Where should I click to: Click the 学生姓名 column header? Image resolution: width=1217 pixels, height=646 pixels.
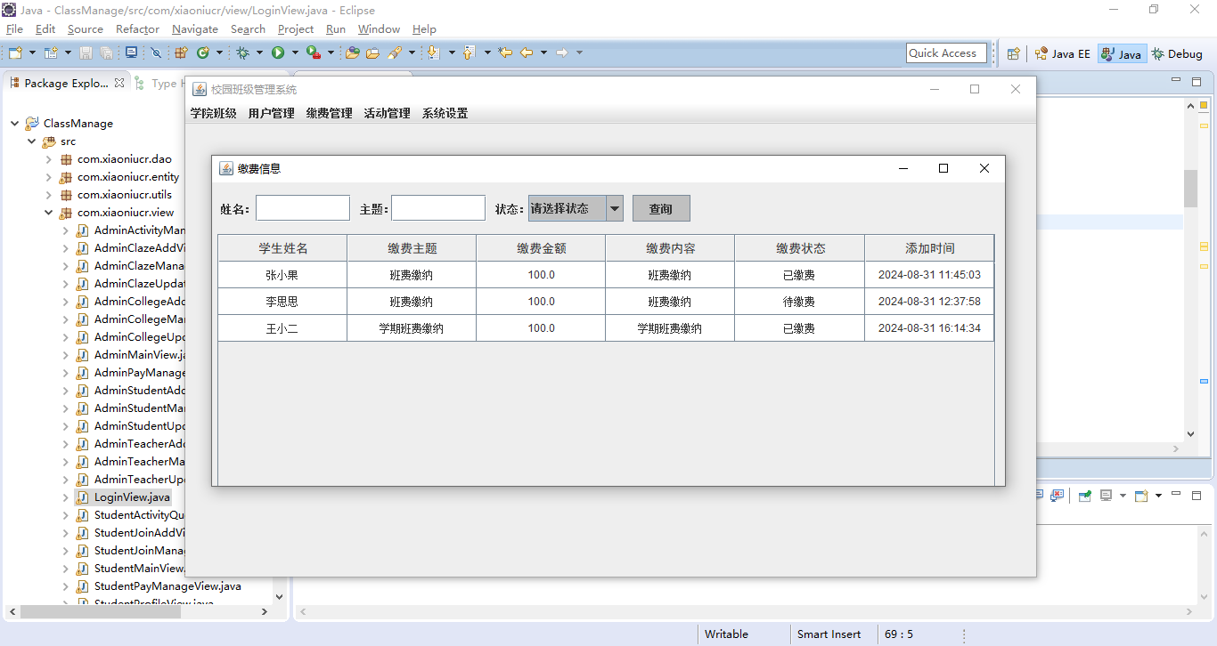click(282, 248)
